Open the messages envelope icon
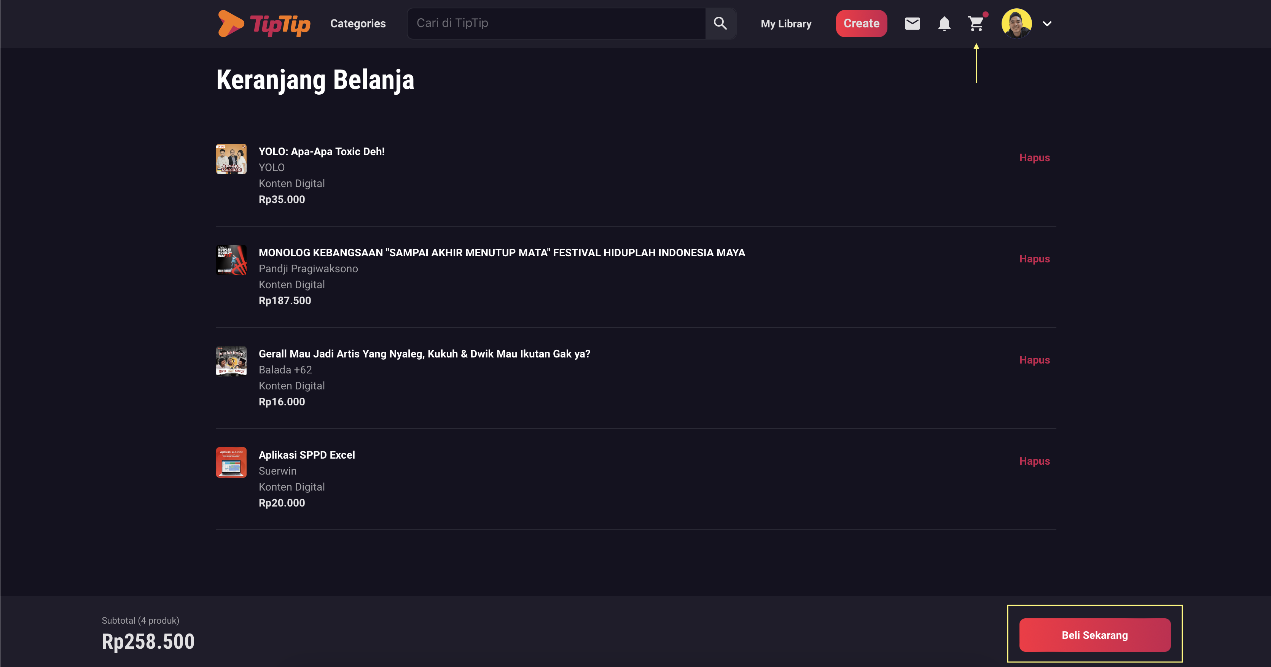 (x=912, y=23)
